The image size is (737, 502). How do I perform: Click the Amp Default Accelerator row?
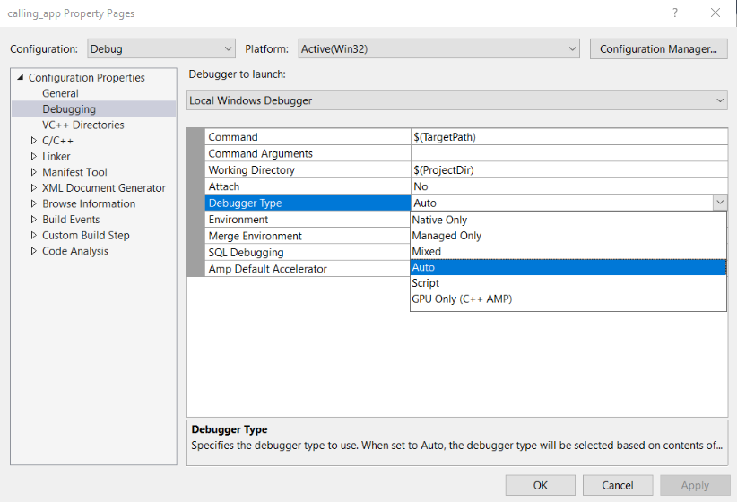(308, 269)
